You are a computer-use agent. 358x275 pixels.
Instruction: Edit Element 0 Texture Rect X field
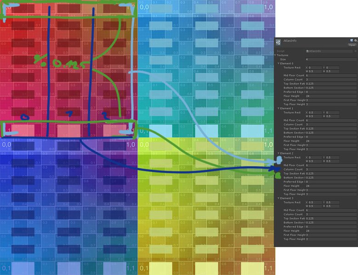coord(315,68)
